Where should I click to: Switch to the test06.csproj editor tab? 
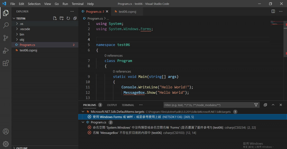pyautogui.click(x=127, y=12)
